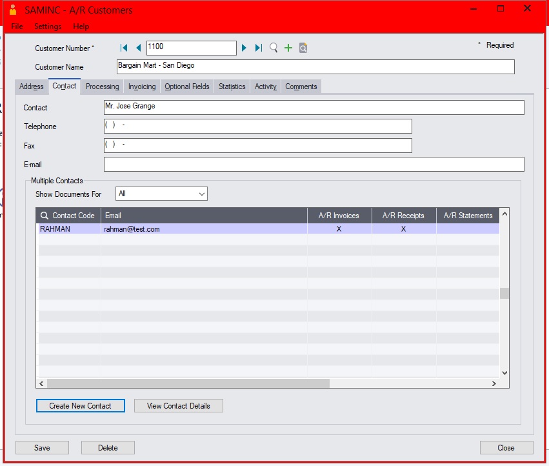Viewport: 549px width, 466px height.
Task: Click the A/R Receipts column header
Action: point(404,216)
